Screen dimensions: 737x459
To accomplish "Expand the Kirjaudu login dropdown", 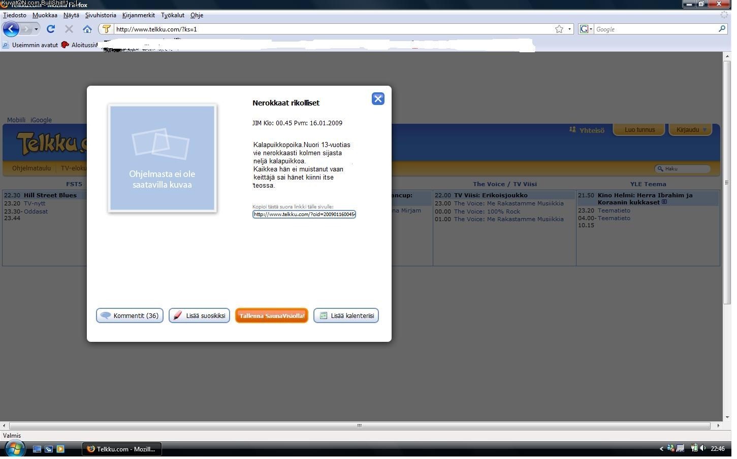I will point(691,130).
